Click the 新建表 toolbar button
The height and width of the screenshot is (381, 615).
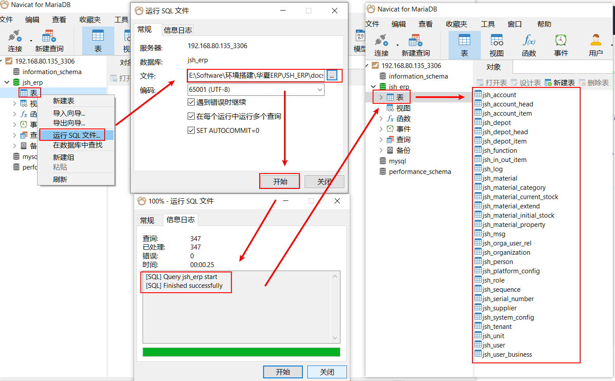[x=560, y=83]
